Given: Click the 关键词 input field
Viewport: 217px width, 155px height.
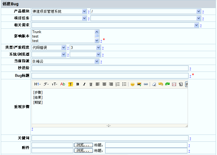Looking at the screenshot, I should click(110, 138).
